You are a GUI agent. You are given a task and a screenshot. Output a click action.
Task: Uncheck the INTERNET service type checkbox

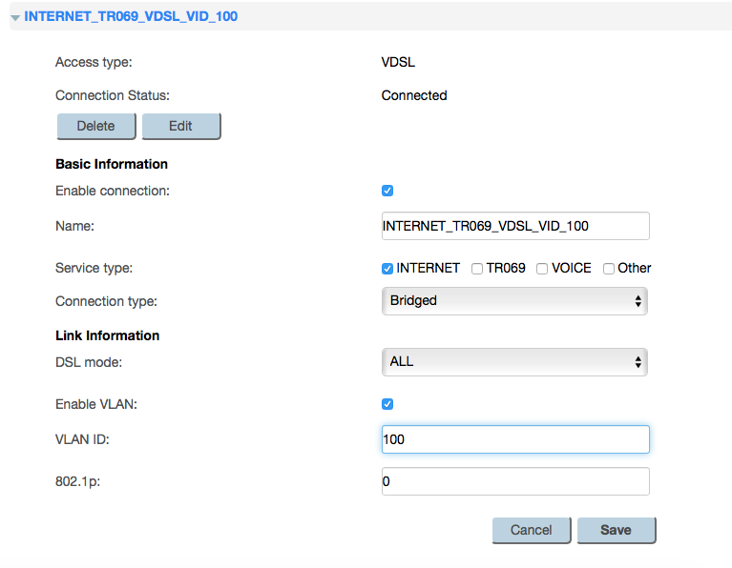tap(387, 269)
